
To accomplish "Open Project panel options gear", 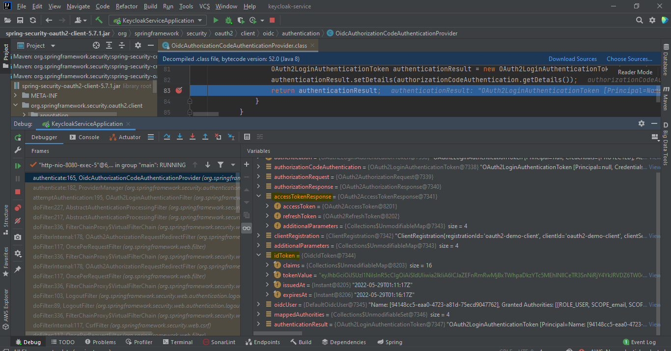I will (138, 45).
